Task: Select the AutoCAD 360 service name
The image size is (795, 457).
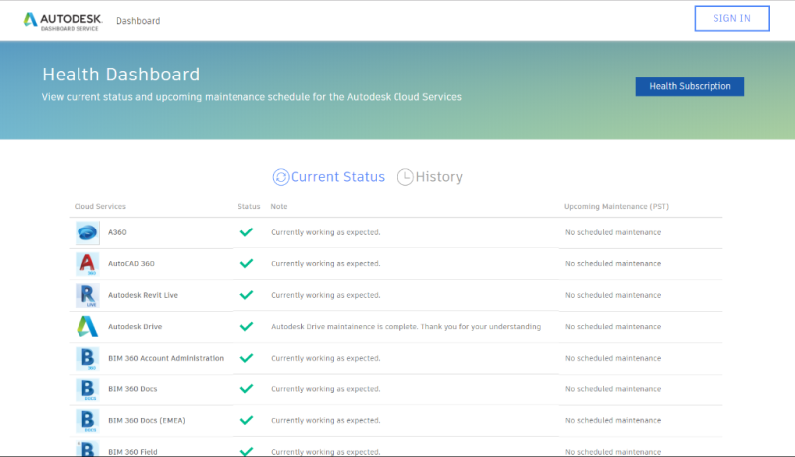Action: 131,264
